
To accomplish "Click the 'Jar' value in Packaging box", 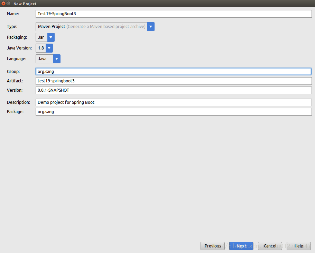I will [41, 37].
